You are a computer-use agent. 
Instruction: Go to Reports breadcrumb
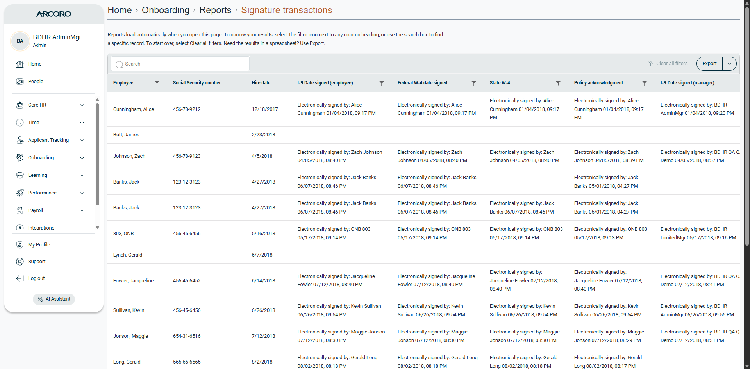(x=215, y=10)
